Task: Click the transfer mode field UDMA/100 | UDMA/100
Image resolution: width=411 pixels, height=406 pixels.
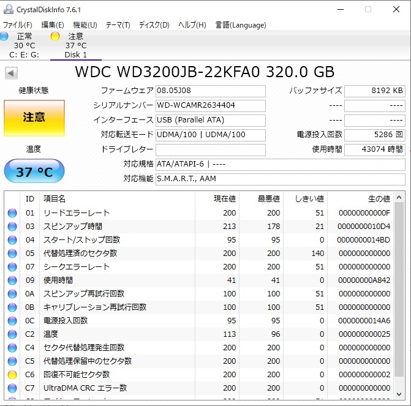Action: (x=211, y=135)
